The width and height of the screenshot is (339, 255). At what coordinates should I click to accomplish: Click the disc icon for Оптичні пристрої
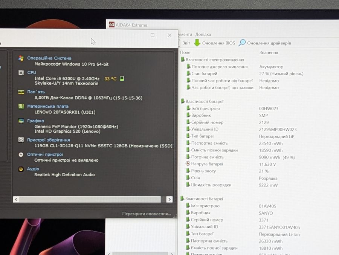(21, 154)
